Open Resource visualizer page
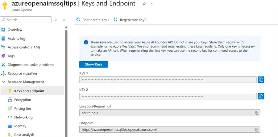This screenshot has height=137, width=278. tap(23, 74)
